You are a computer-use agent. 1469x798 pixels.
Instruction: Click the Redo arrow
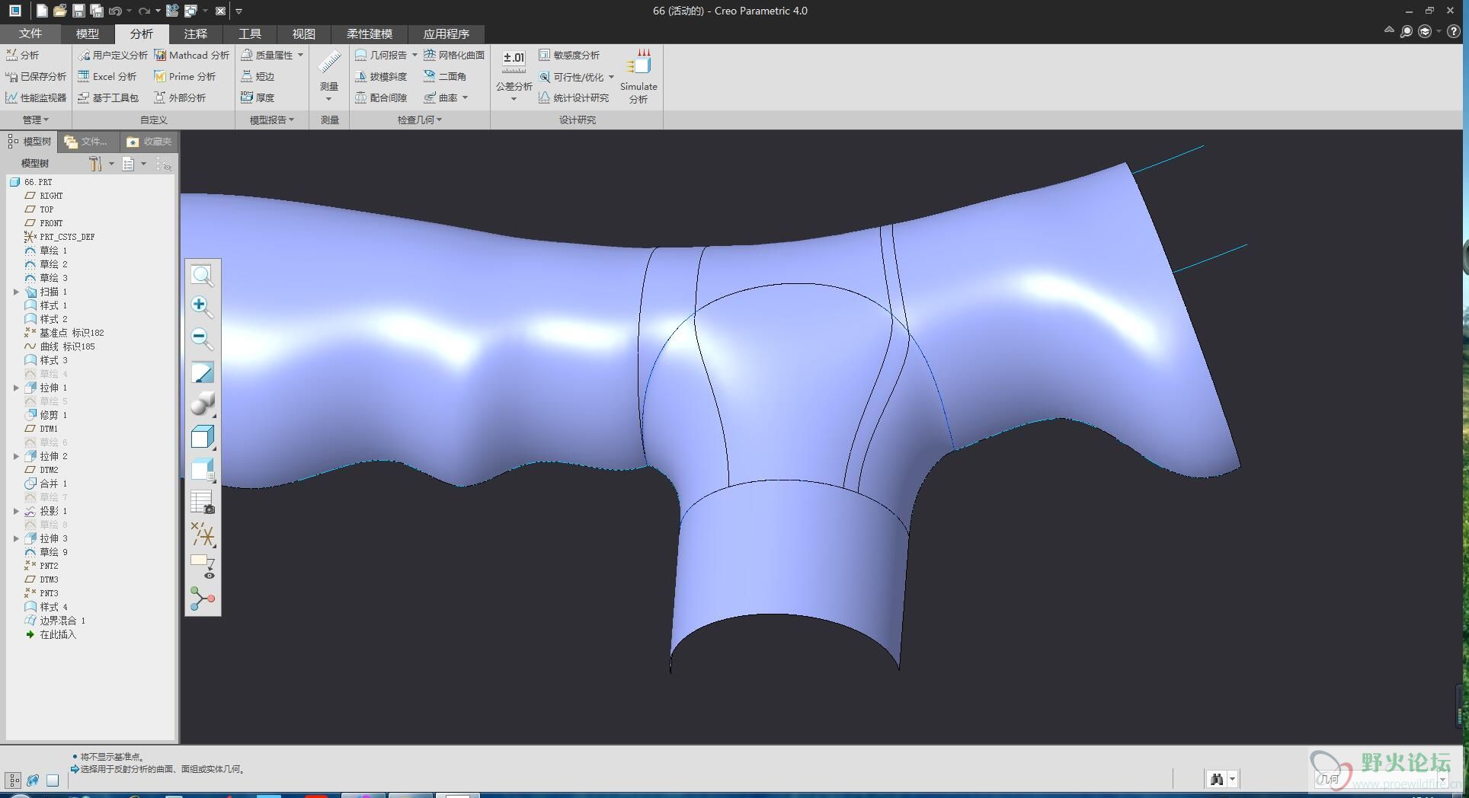[x=144, y=11]
